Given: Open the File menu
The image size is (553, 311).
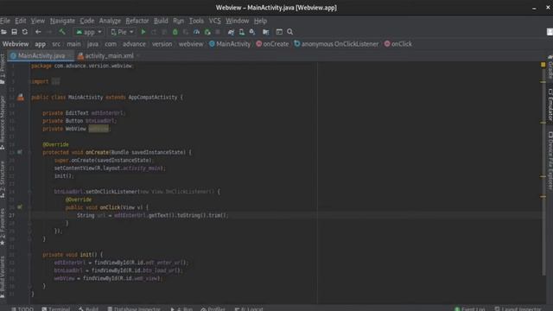Looking at the screenshot, I should point(5,21).
